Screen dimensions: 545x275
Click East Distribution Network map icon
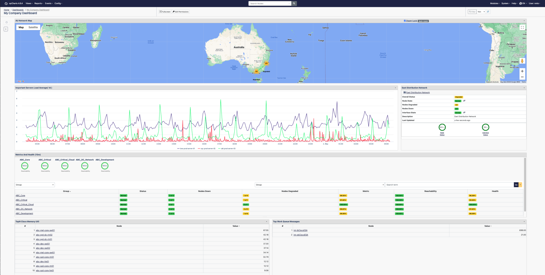[405, 92]
